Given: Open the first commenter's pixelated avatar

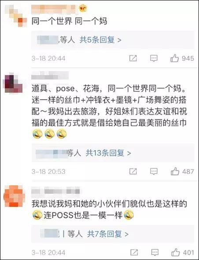Looking at the screenshot, I should (x=16, y=16).
